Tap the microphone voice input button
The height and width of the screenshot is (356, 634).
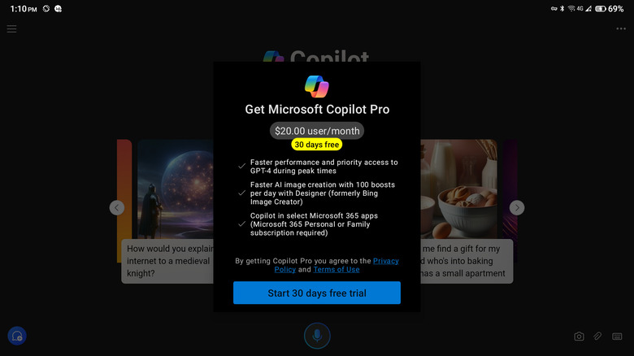coord(317,336)
